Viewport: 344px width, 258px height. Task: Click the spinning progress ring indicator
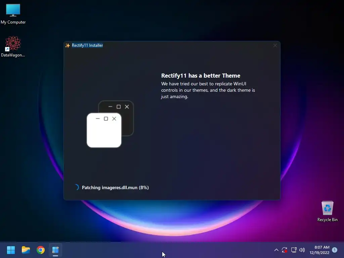(x=77, y=187)
